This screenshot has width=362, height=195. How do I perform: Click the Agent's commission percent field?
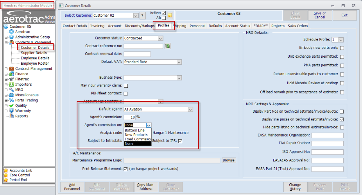tap(129, 117)
